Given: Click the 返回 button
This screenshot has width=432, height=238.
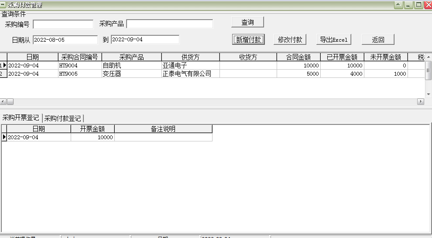Looking at the screenshot, I should pos(378,40).
